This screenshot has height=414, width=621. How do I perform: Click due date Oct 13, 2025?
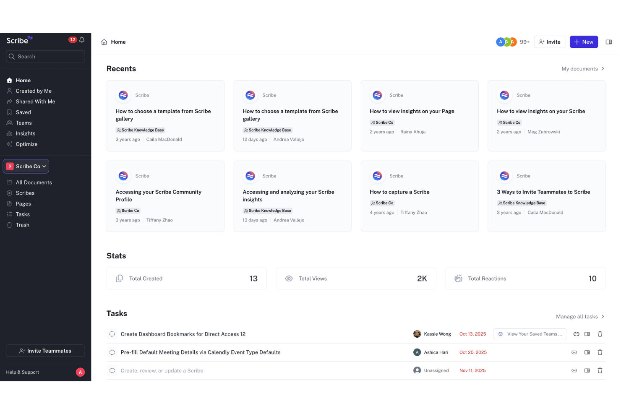tap(472, 334)
